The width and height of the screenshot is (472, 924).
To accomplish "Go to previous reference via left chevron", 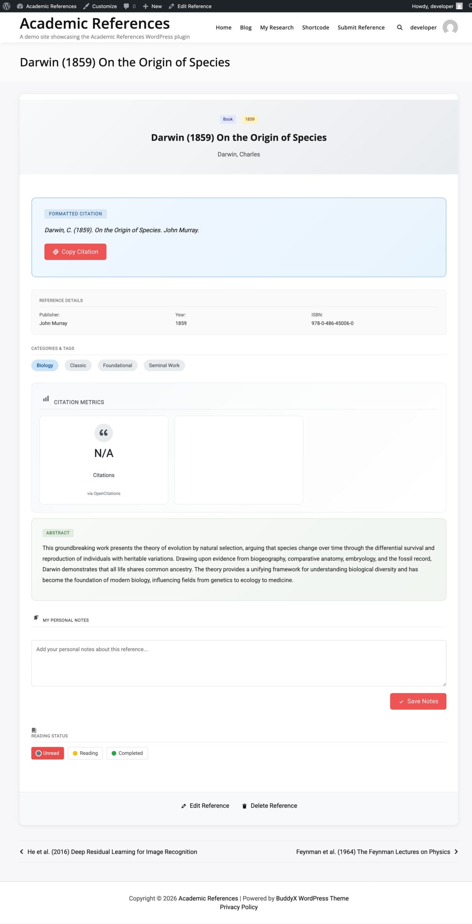I will (22, 851).
